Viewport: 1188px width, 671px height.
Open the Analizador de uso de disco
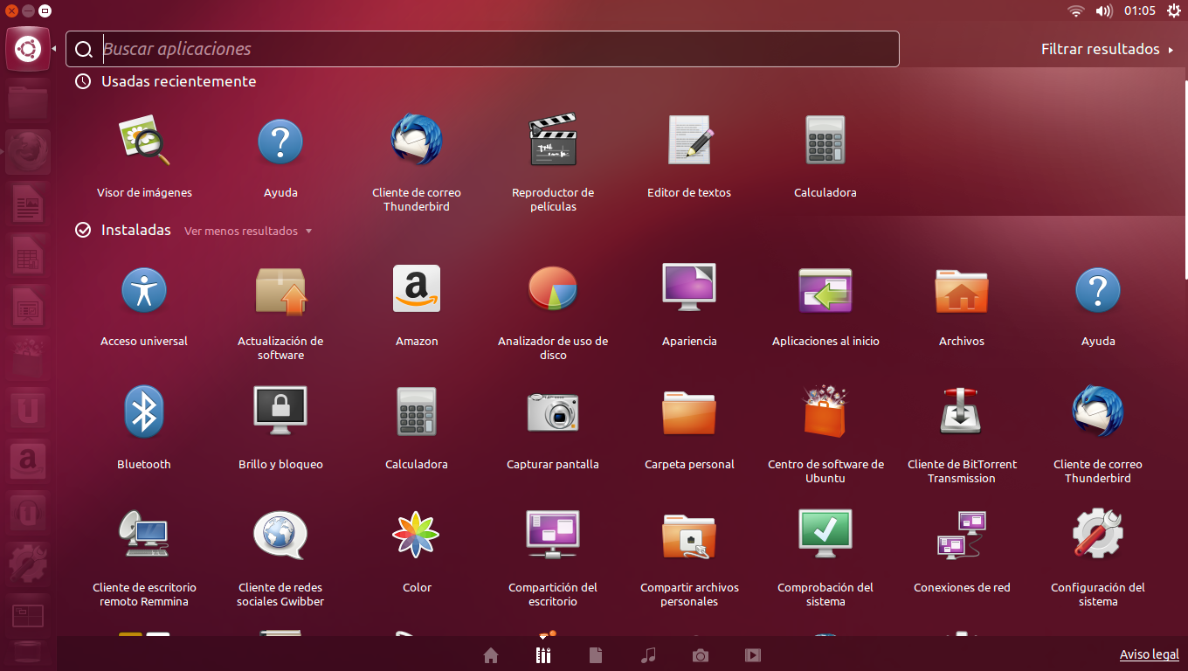pos(552,288)
